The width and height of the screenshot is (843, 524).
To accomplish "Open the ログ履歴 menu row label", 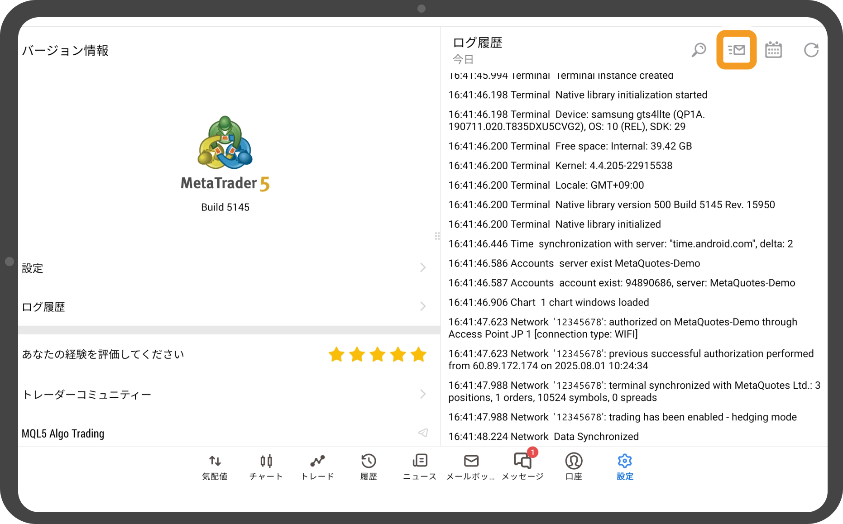I will click(x=43, y=307).
